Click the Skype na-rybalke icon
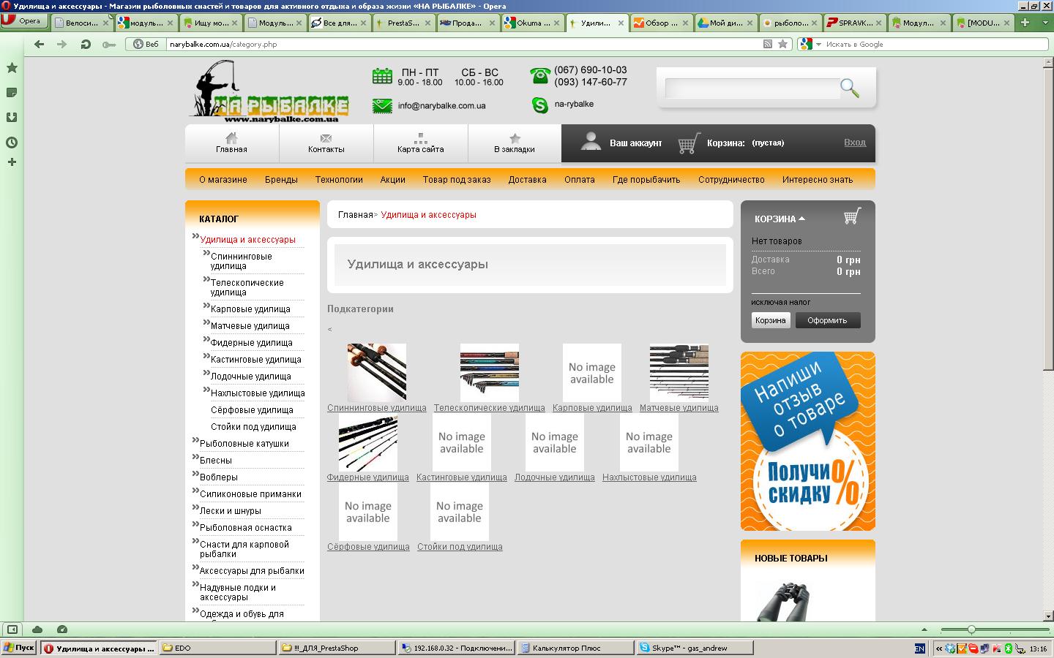The image size is (1054, 658). tap(540, 105)
